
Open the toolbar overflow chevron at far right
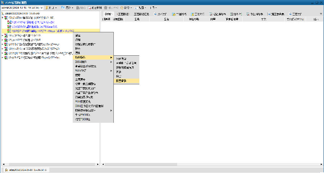point(321,14)
